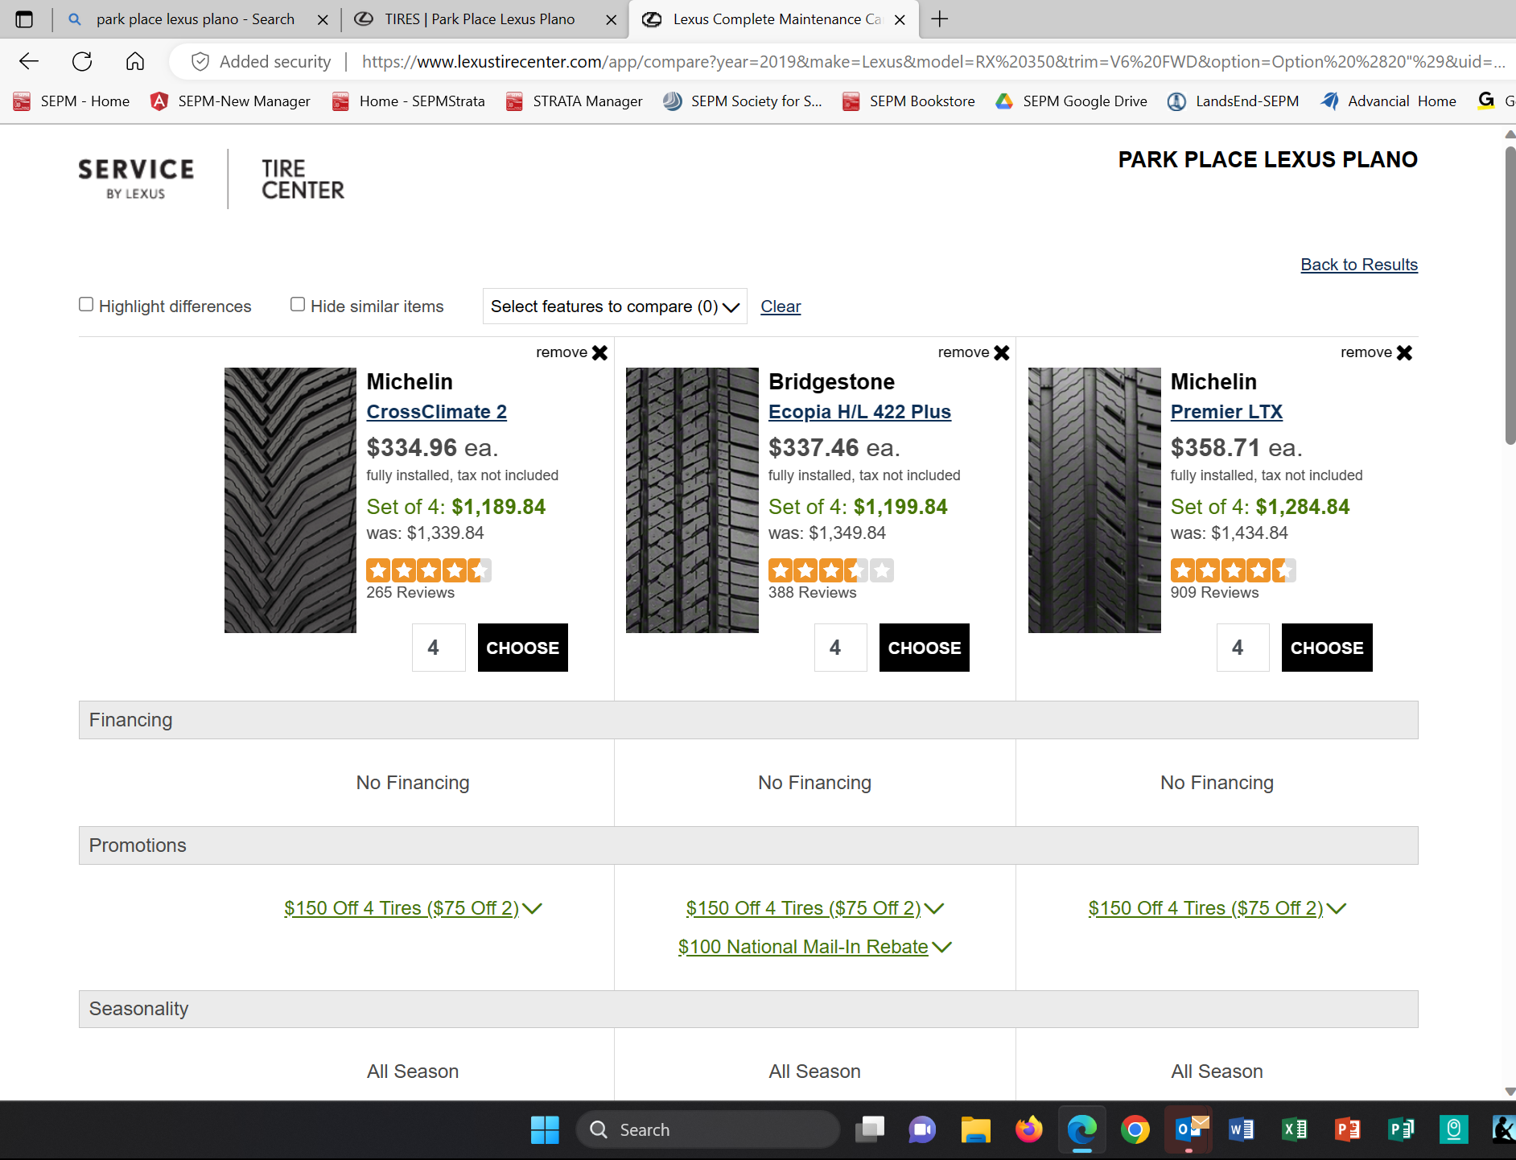Enable Highlight differences checkbox
Image resolution: width=1516 pixels, height=1160 pixels.
point(86,304)
